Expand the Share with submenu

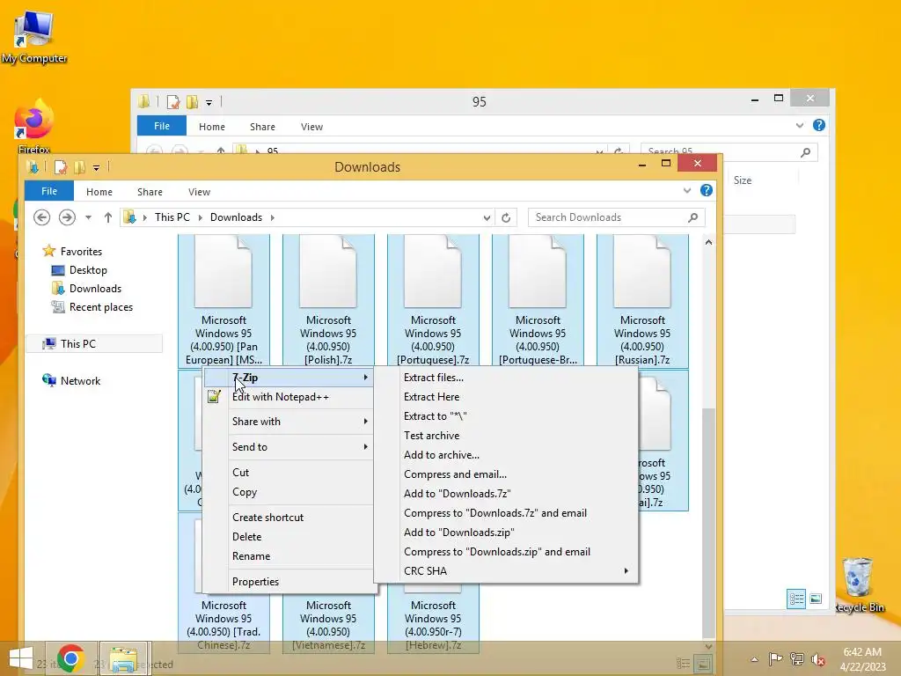(x=289, y=422)
